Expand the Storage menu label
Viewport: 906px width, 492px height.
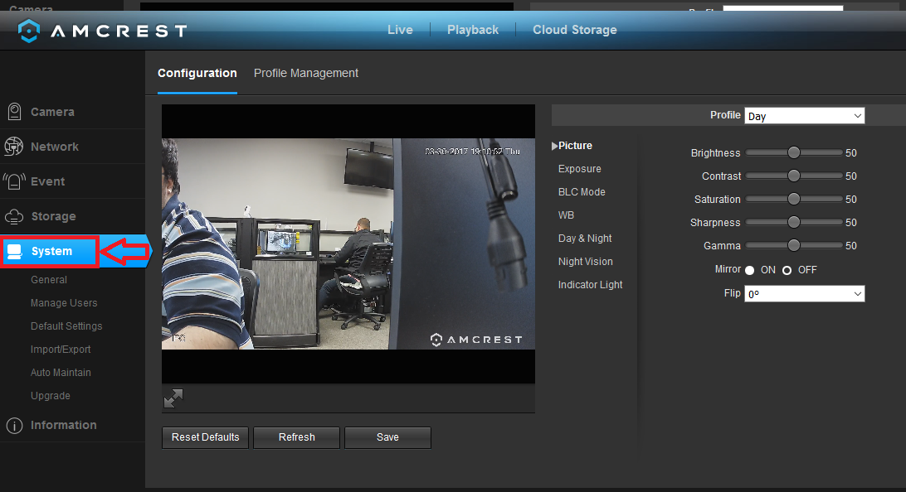pos(53,216)
